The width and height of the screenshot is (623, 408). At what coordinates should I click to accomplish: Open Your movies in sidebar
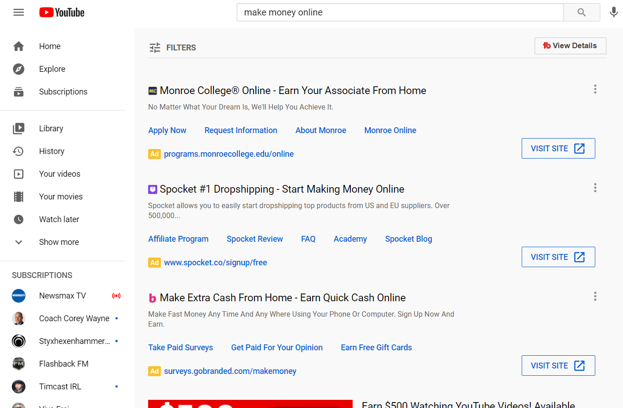pyautogui.click(x=63, y=197)
